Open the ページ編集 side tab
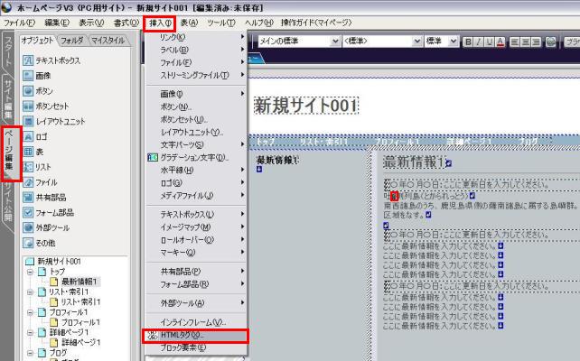Viewport: 580px width, 361px height. pos(8,153)
